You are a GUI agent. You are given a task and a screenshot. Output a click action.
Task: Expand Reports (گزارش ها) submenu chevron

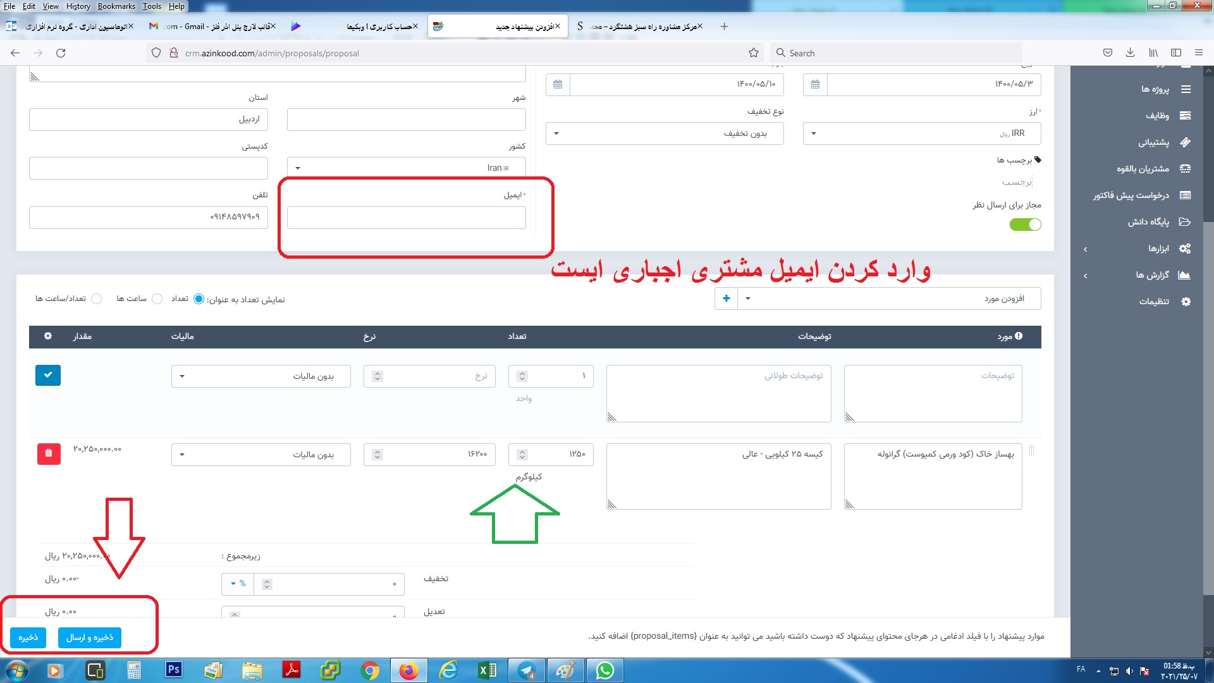pyautogui.click(x=1085, y=276)
